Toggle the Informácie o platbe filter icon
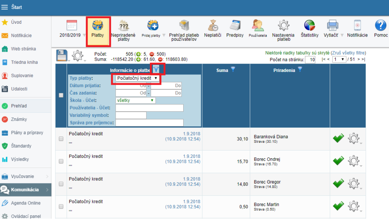The image size is (389, 222). coord(156,69)
